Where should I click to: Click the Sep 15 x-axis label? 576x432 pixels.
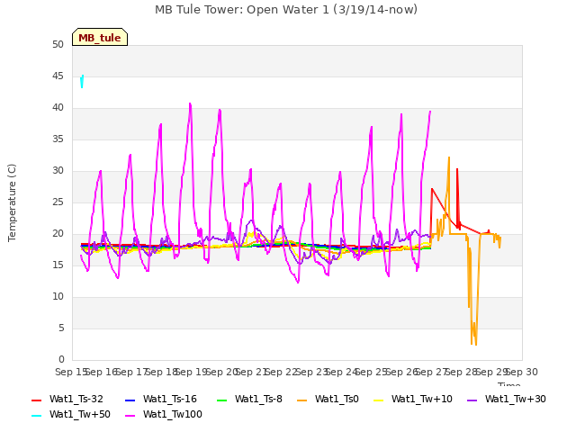point(71,372)
